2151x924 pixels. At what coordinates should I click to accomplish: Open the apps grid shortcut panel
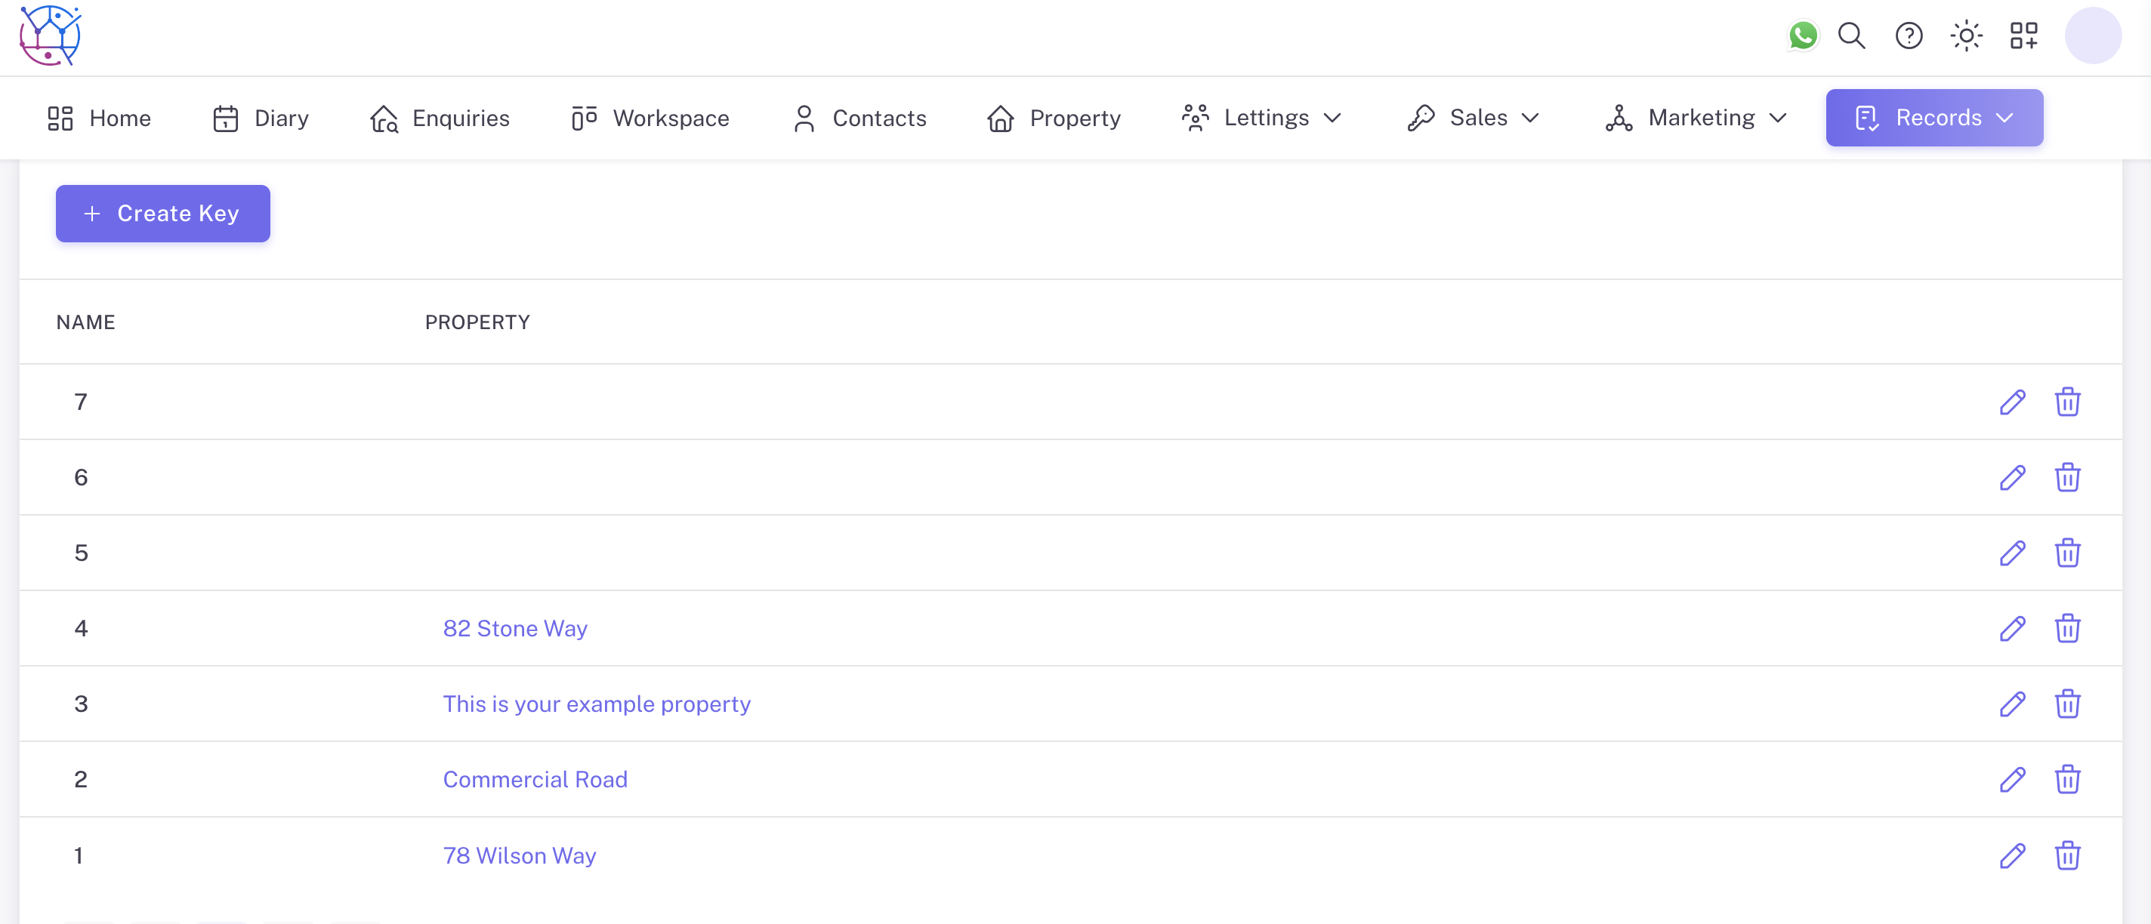click(2023, 36)
